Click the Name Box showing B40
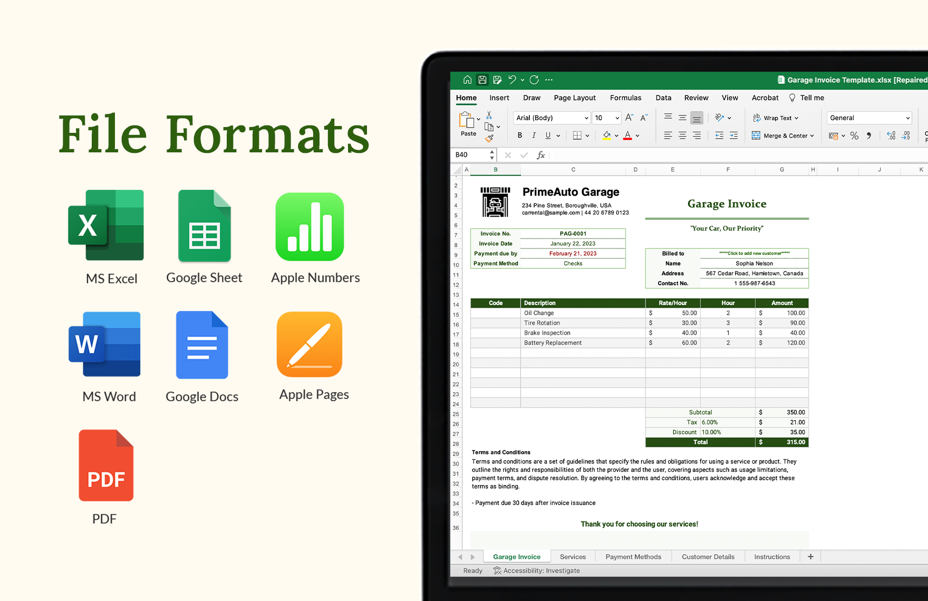The height and width of the screenshot is (601, 928). pyautogui.click(x=470, y=155)
